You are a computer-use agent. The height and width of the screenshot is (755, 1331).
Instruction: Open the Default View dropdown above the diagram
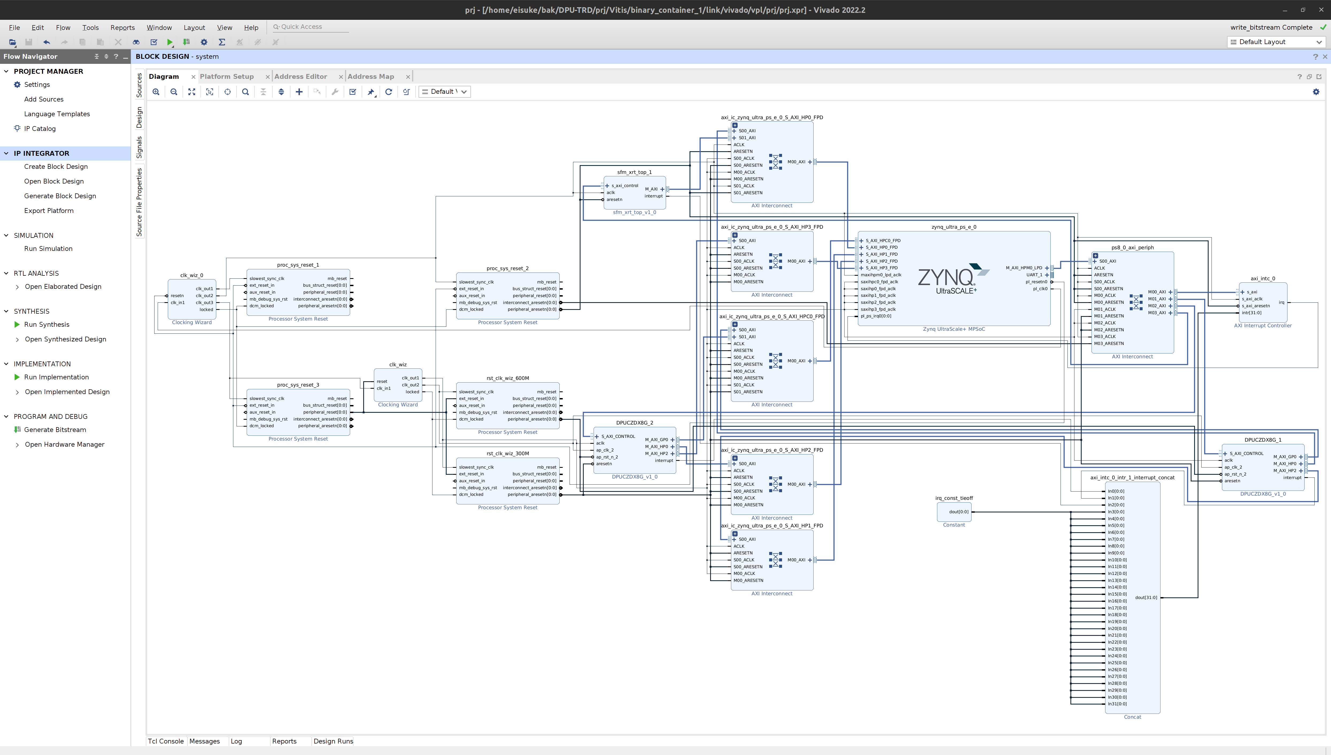(444, 92)
